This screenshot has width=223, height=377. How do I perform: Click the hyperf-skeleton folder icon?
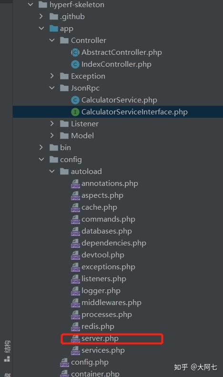43,5
